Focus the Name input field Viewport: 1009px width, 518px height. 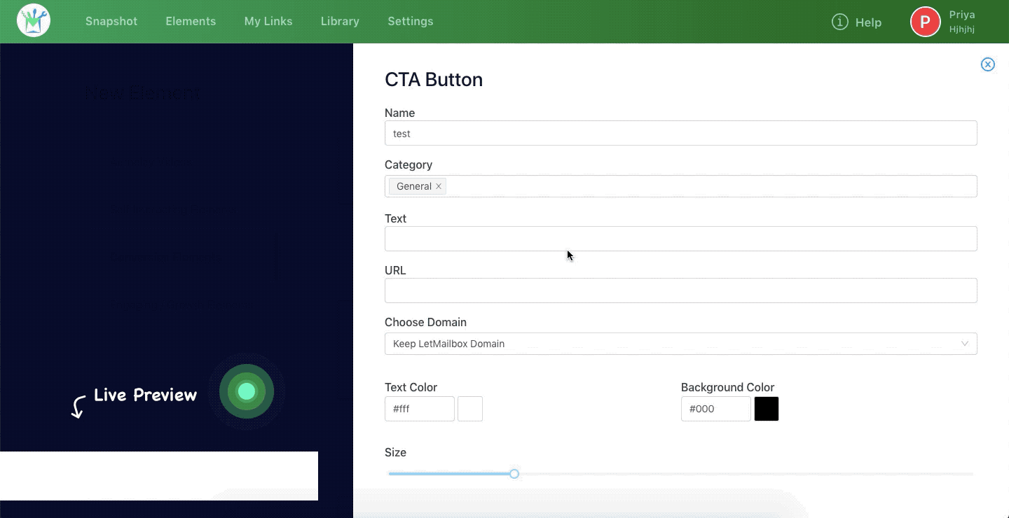click(x=681, y=133)
